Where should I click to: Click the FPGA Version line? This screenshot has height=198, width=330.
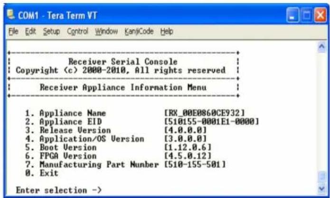click(118, 156)
